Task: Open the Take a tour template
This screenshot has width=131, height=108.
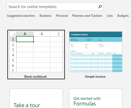Action: [x=36, y=98]
